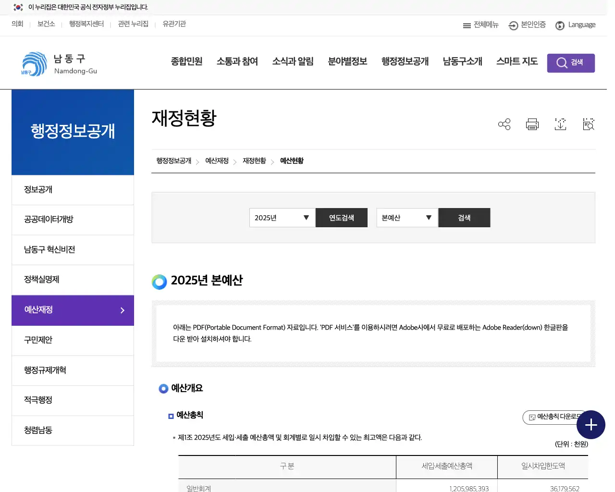Click the download icon in the page header
The height and width of the screenshot is (492, 615).
coord(560,124)
